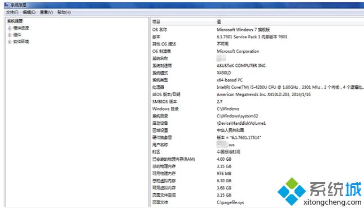Click value x64-based PC
This screenshot has width=364, height=208.
point(230,80)
